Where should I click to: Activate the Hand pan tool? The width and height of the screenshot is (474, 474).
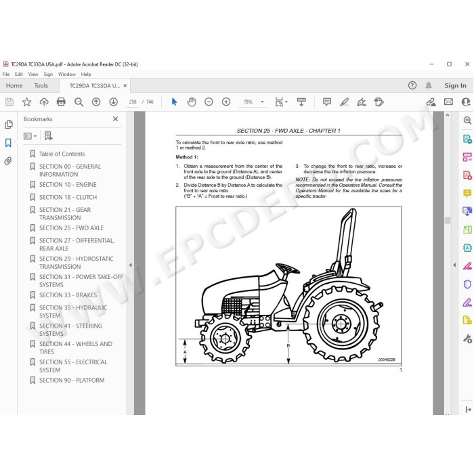(x=192, y=102)
